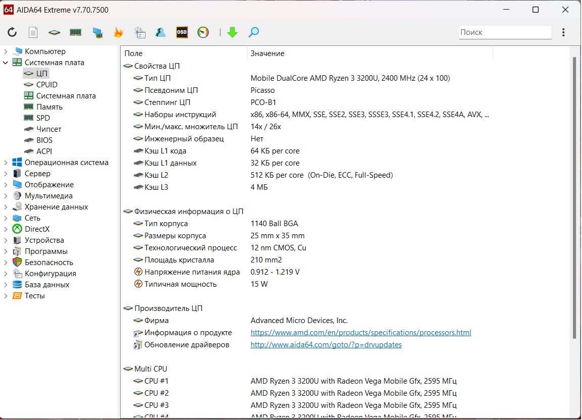Click the green download update arrow
The image size is (582, 420).
[x=232, y=32]
